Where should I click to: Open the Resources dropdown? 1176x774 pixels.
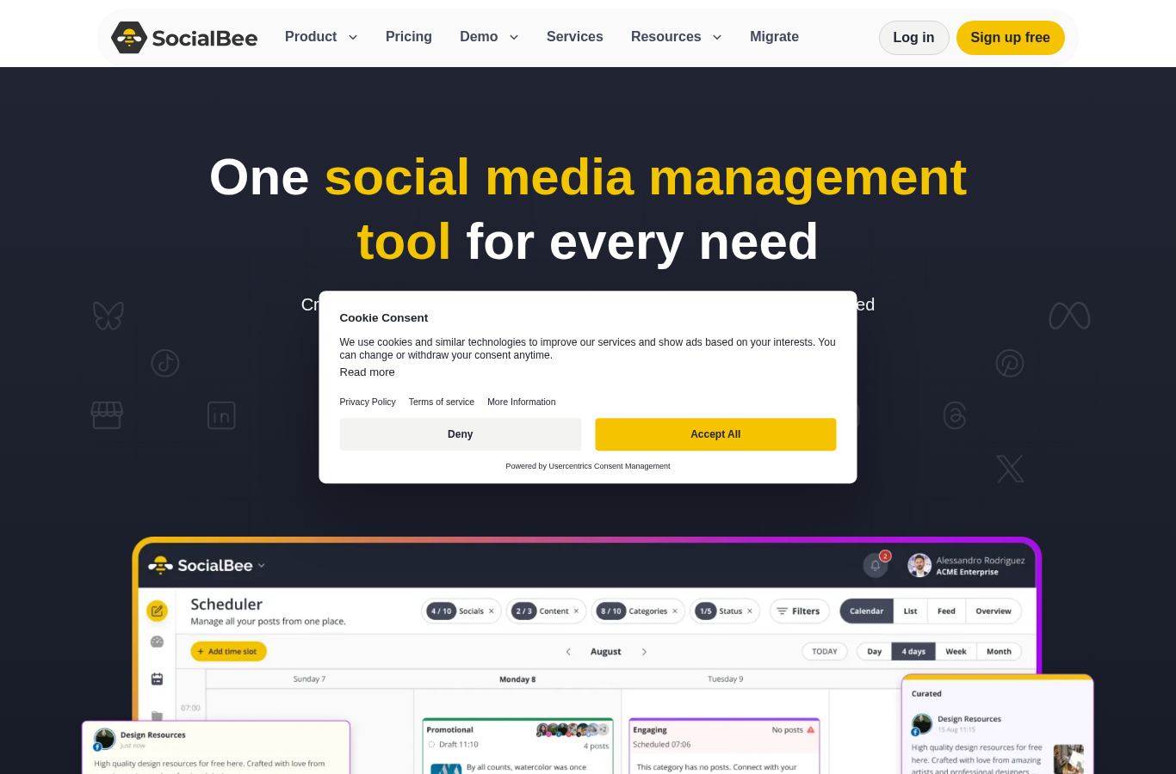pos(676,37)
